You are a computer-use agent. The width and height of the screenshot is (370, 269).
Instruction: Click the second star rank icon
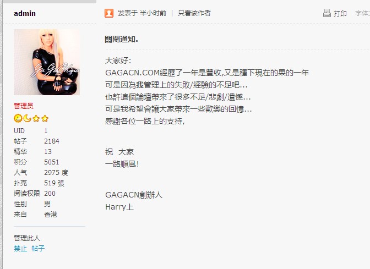[x=45, y=118]
